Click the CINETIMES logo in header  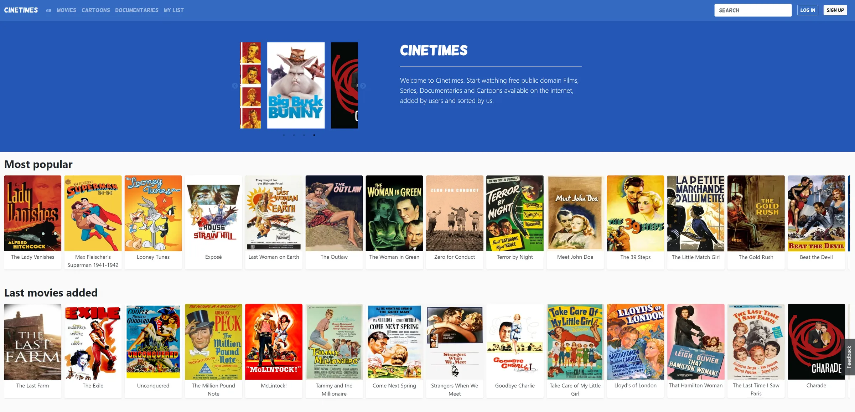21,10
